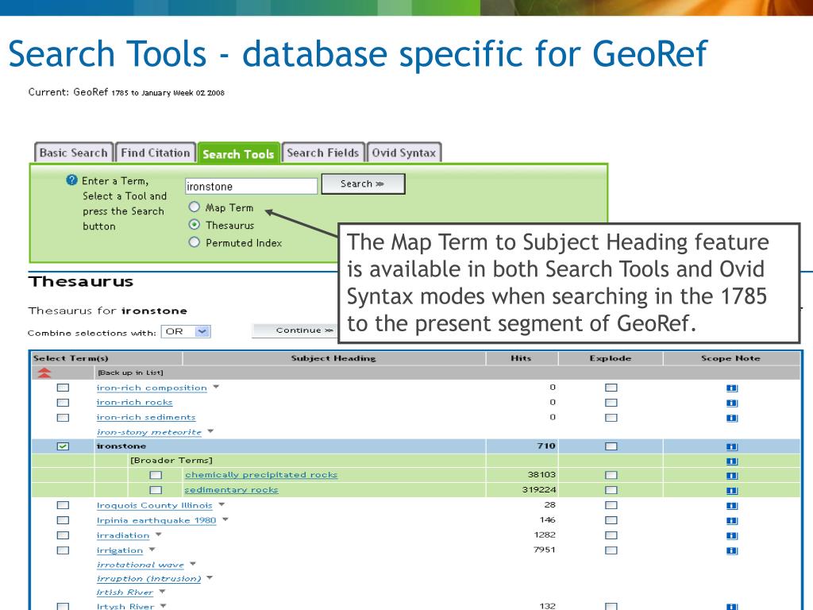Open scope note for irradiation
The width and height of the screenshot is (813, 610).
tap(731, 536)
